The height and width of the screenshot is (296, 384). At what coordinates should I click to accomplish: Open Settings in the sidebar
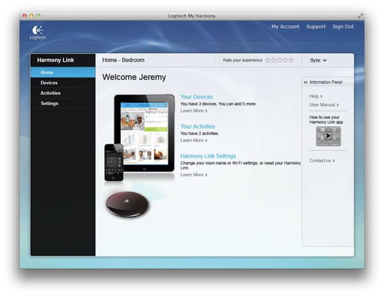pyautogui.click(x=63, y=103)
